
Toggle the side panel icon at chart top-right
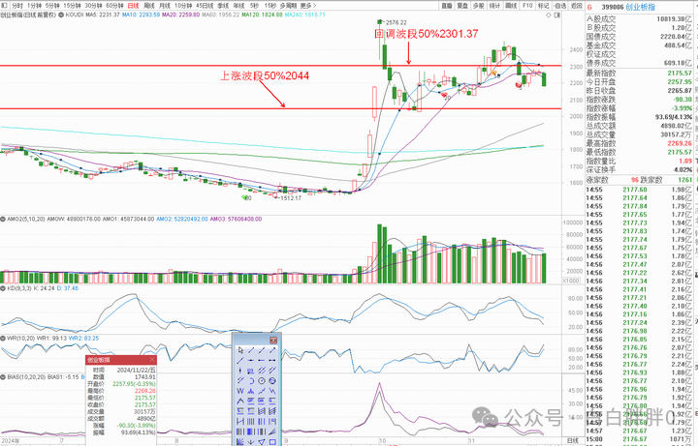click(x=556, y=15)
